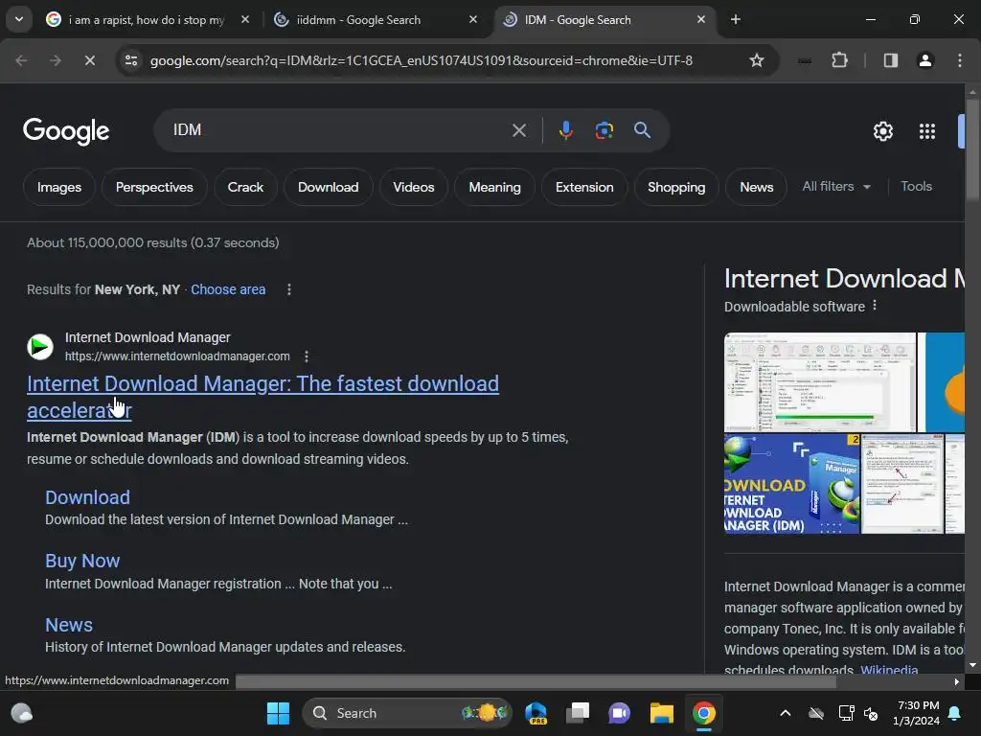View site information icon in address bar

tap(131, 60)
